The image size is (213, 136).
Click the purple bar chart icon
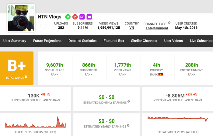click(x=82, y=17)
